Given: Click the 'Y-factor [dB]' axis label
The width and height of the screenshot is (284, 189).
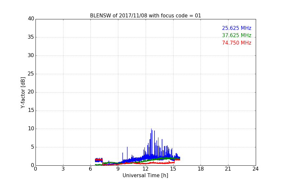Looking at the screenshot, I should point(23,93).
